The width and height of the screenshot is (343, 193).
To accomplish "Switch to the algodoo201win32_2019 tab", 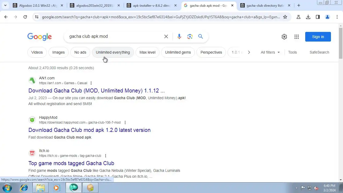I will [x=95, y=5].
